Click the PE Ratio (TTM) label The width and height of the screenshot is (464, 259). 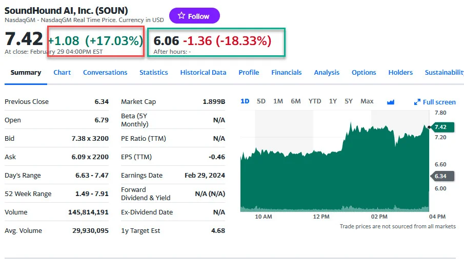(144, 139)
